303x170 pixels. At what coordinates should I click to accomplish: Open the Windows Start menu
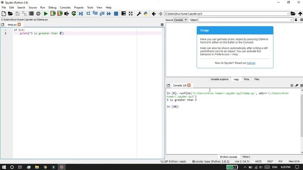(4, 167)
